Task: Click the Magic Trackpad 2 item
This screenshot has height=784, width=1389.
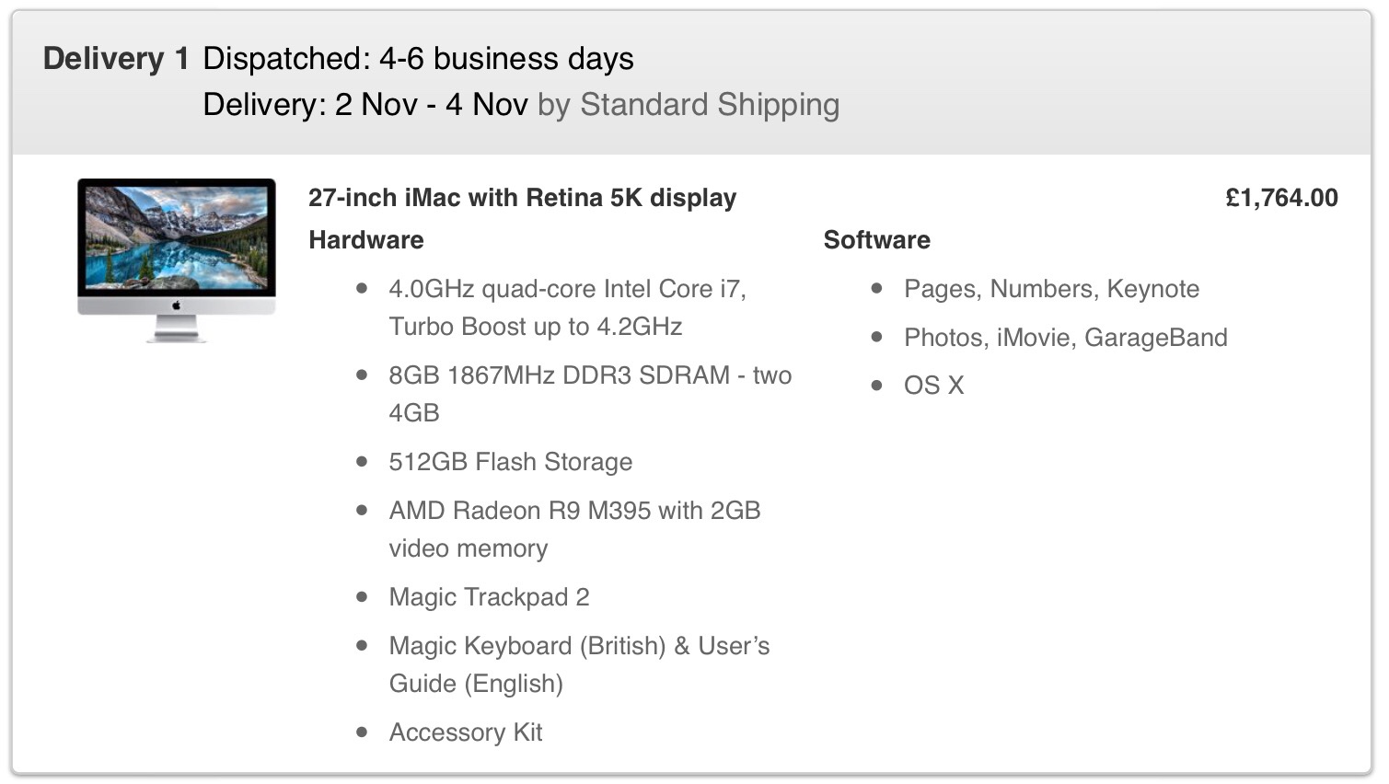Action: pyautogui.click(x=489, y=597)
